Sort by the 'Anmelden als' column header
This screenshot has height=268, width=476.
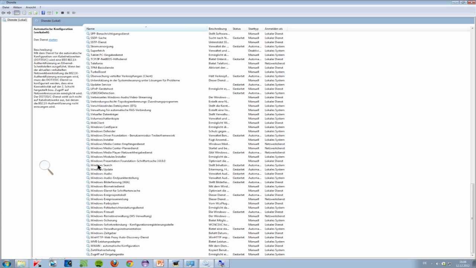[276, 29]
